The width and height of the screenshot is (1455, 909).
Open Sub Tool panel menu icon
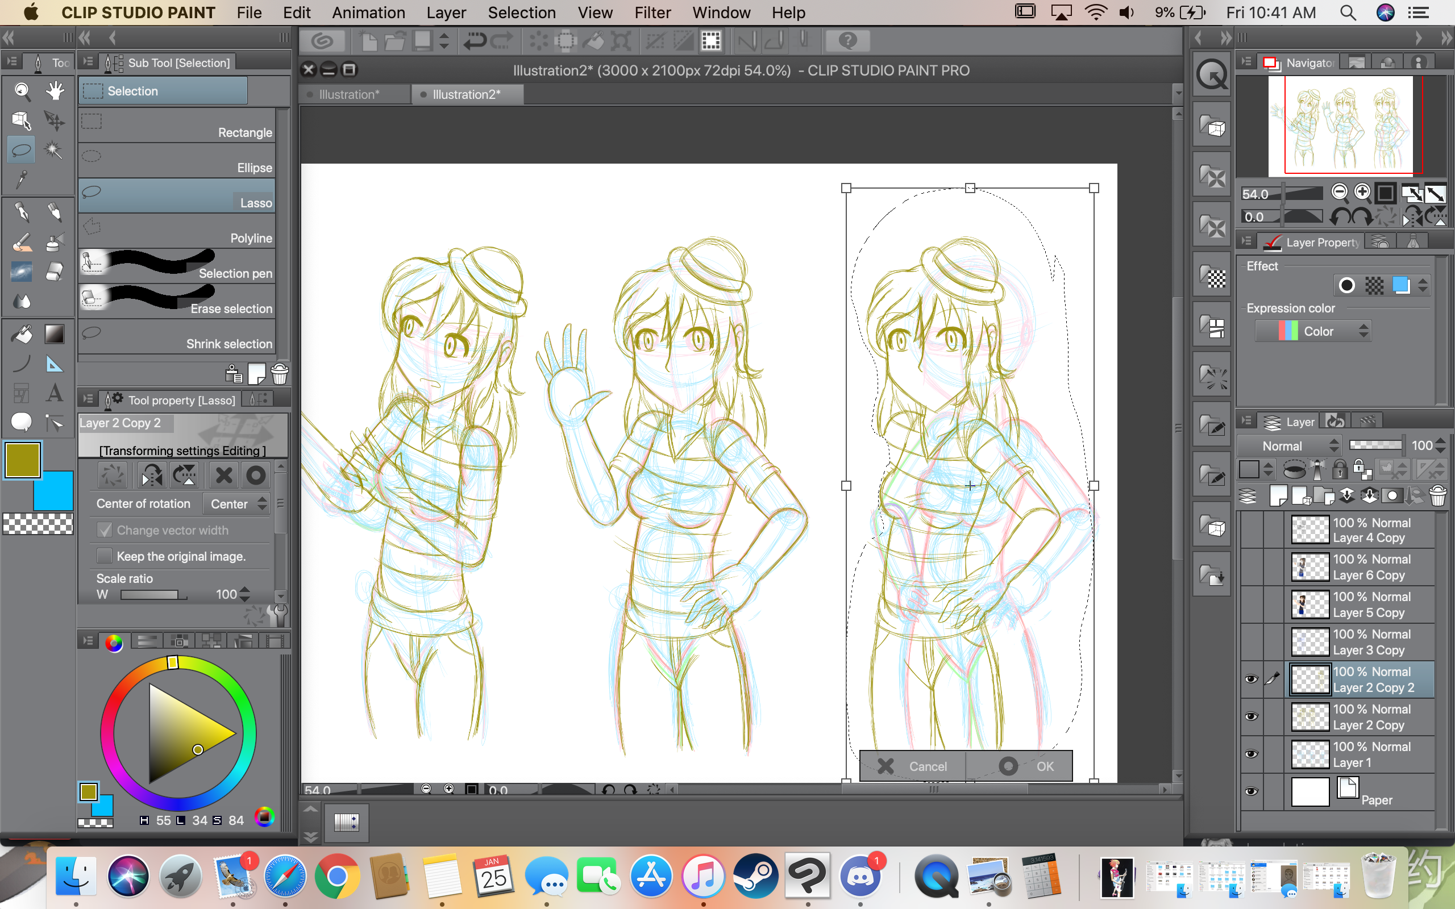click(x=89, y=62)
